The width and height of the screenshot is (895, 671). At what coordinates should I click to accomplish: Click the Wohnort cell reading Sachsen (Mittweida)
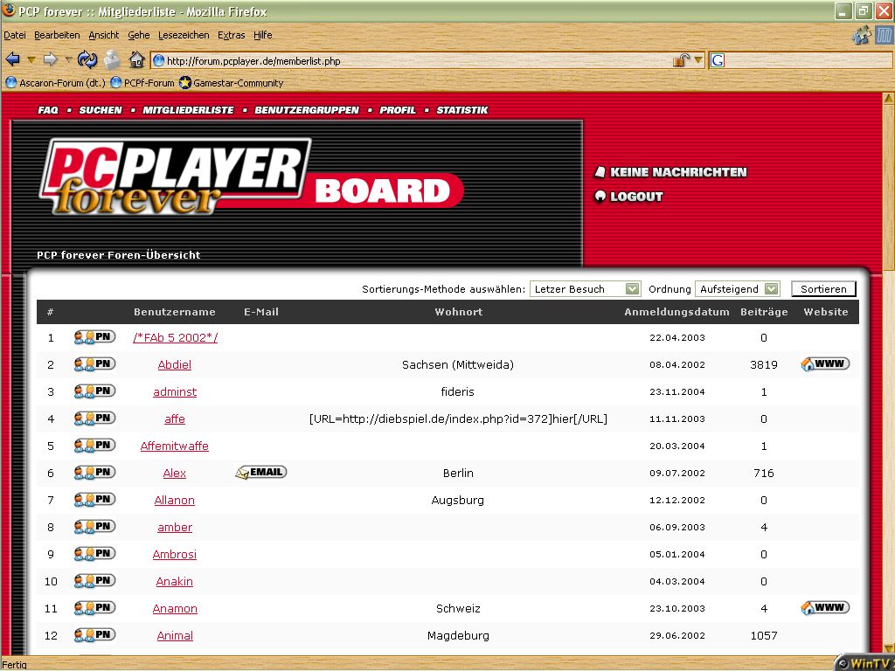(458, 364)
